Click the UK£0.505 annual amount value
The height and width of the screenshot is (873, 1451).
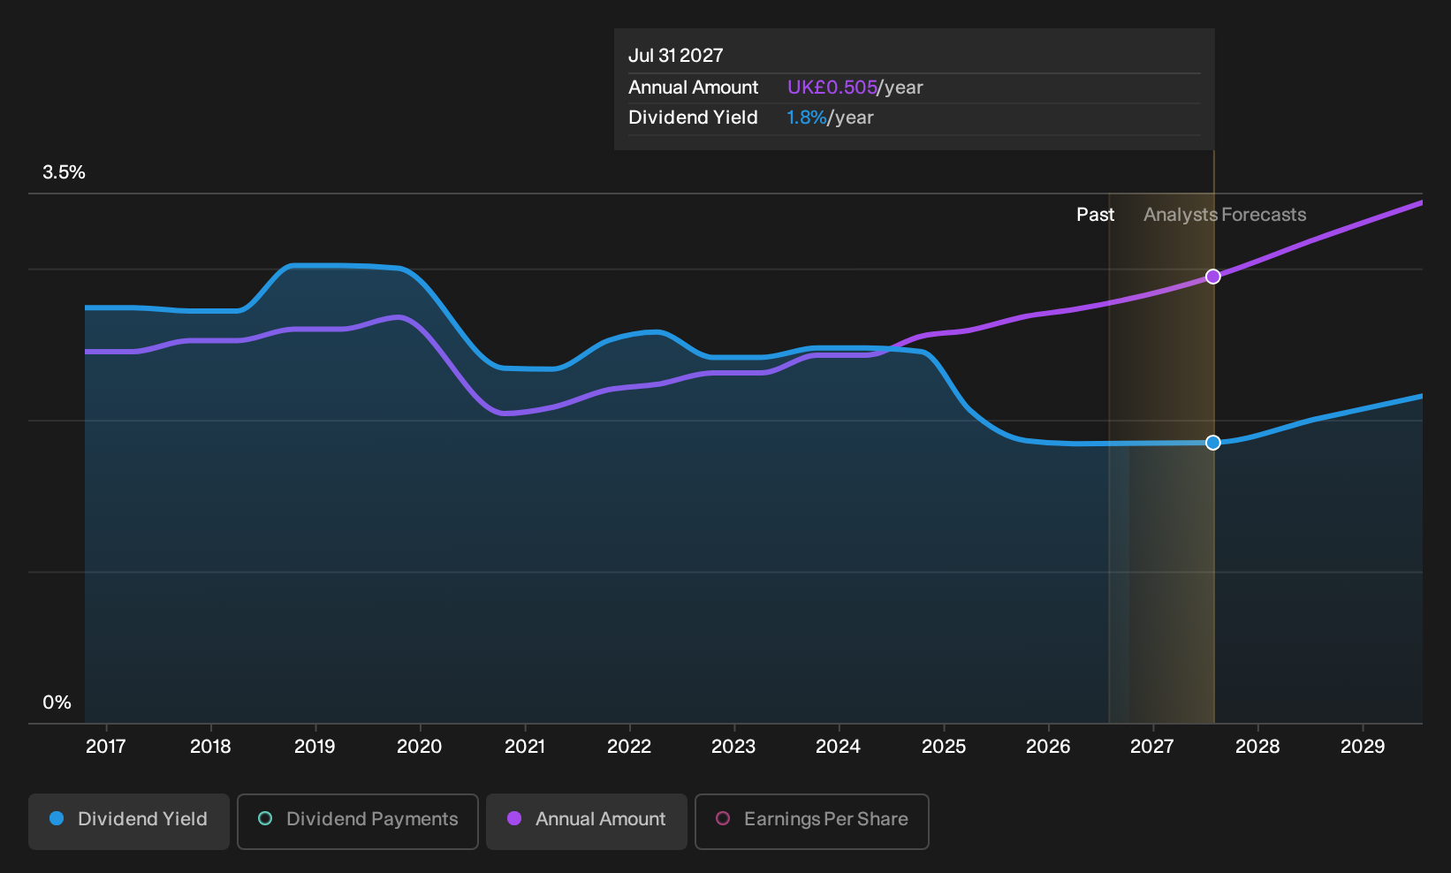pos(832,87)
